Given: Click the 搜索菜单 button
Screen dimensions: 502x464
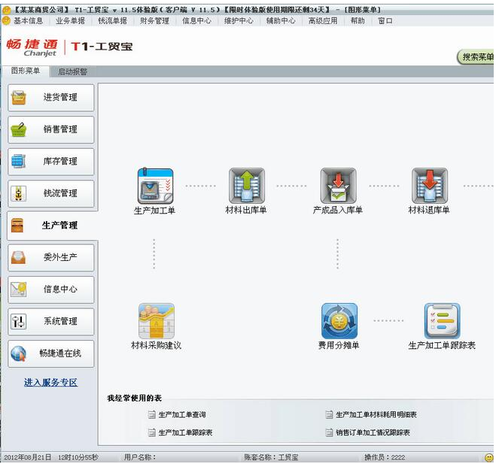Looking at the screenshot, I should point(476,57).
